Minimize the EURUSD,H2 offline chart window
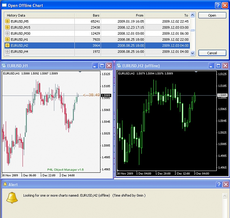Image resolution: width=230 pixels, height=218 pixels. click(211, 66)
